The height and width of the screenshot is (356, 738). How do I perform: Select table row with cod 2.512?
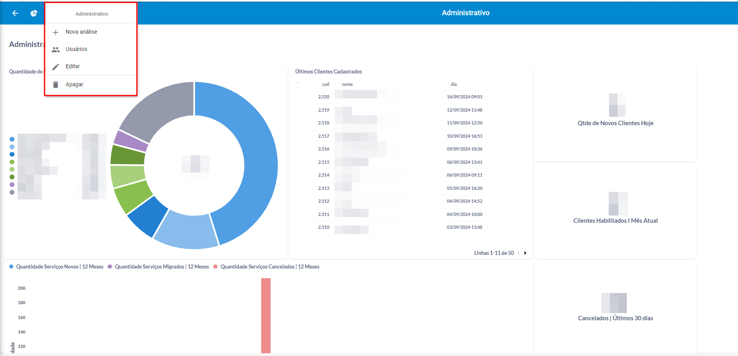pos(411,201)
